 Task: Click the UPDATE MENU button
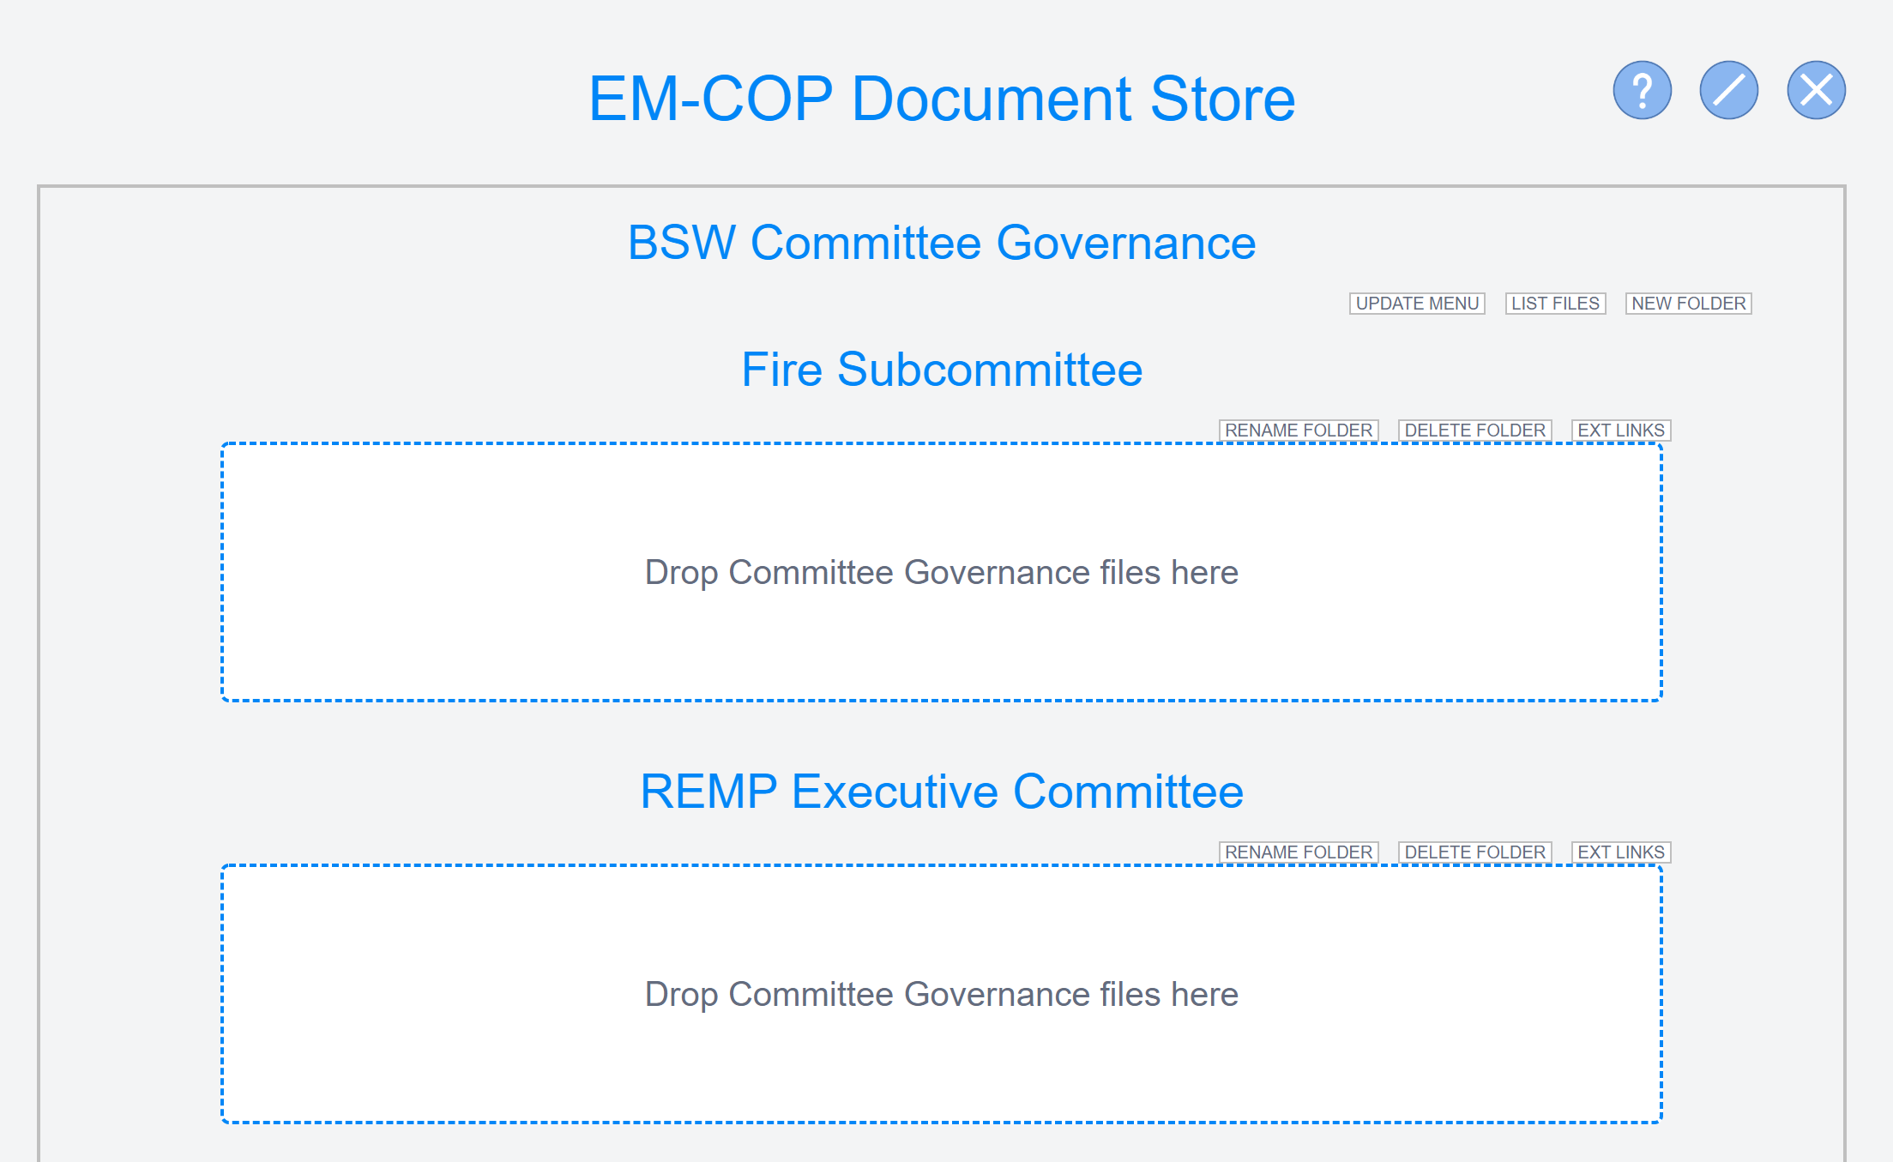[1417, 304]
